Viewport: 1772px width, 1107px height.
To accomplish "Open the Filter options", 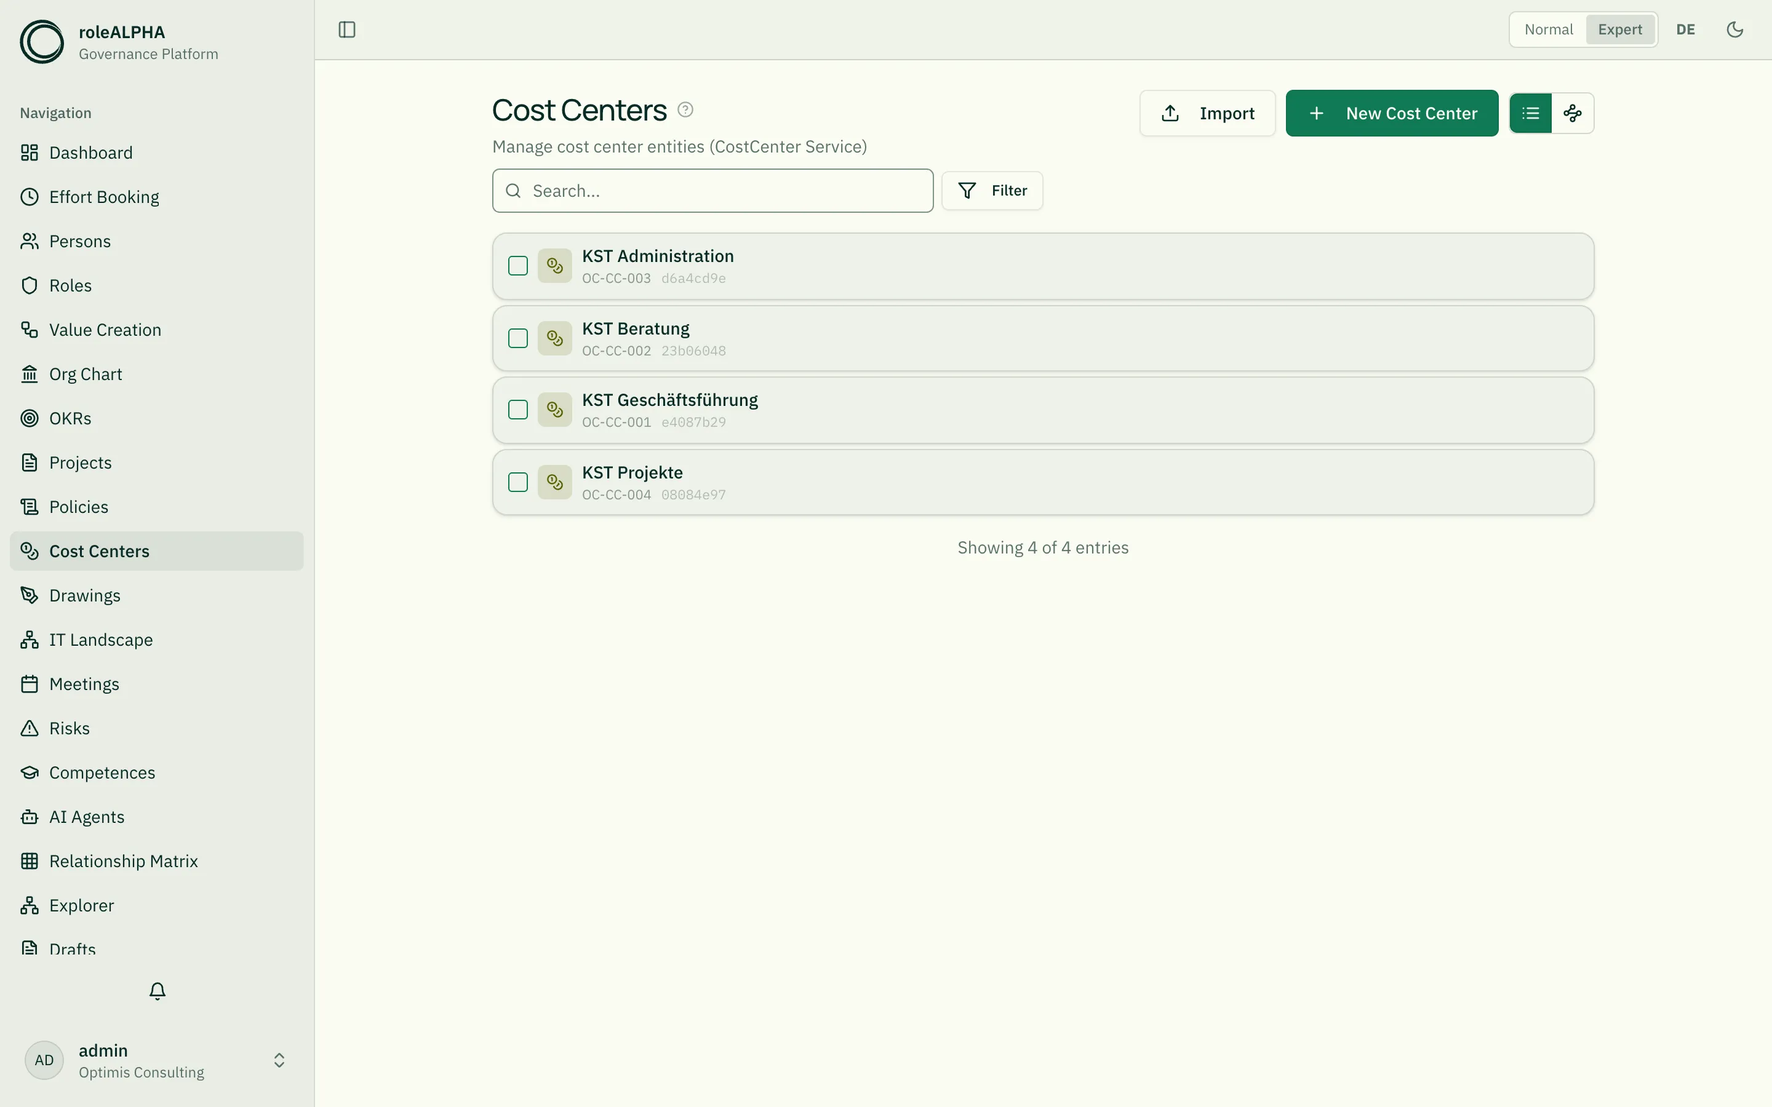I will tap(992, 191).
